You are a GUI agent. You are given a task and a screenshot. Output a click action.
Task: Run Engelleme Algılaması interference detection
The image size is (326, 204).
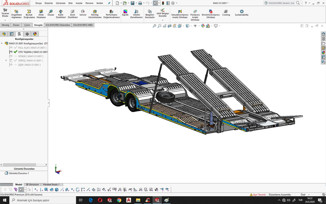pos(16,14)
